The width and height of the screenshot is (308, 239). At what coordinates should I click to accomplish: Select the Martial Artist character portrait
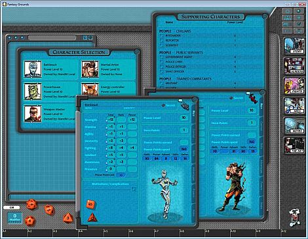(90, 69)
